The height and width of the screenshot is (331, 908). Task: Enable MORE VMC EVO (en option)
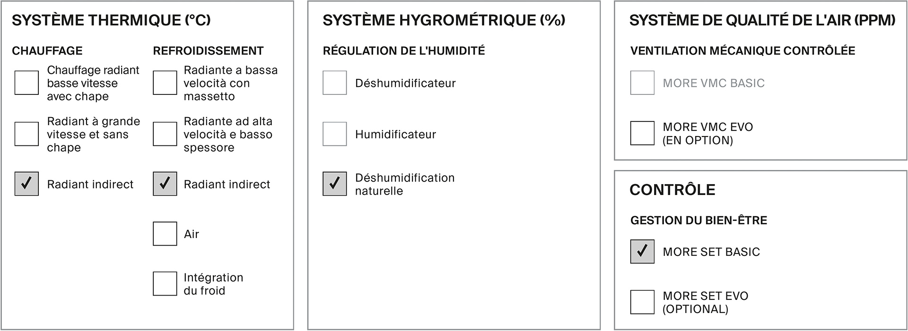tap(642, 133)
